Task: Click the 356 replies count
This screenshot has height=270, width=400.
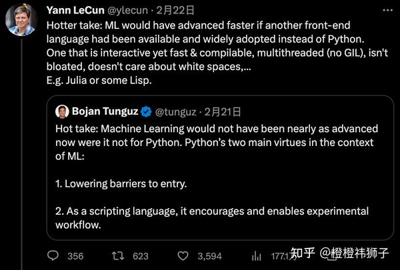Action: pyautogui.click(x=75, y=256)
